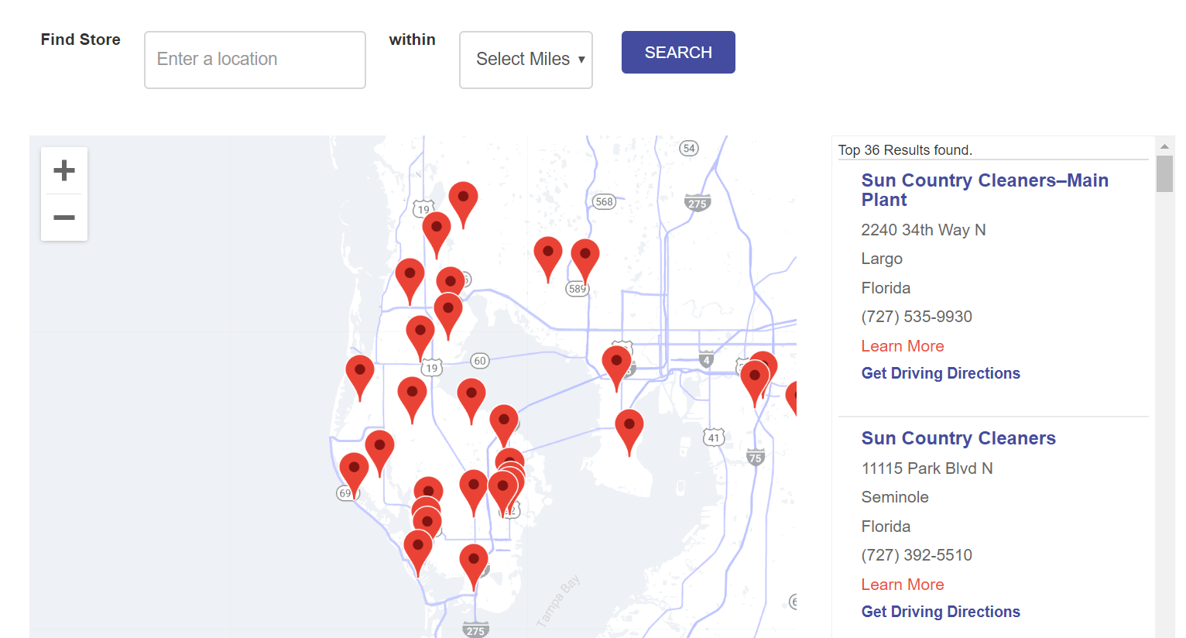This screenshot has width=1186, height=638.
Task: Select the pin immediately west of route 41 shield
Action: click(629, 427)
